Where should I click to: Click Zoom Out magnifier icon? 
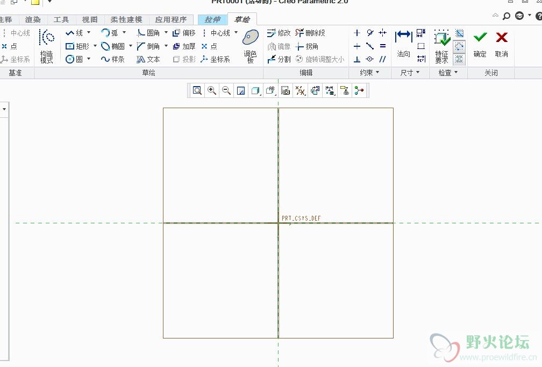[x=226, y=90]
